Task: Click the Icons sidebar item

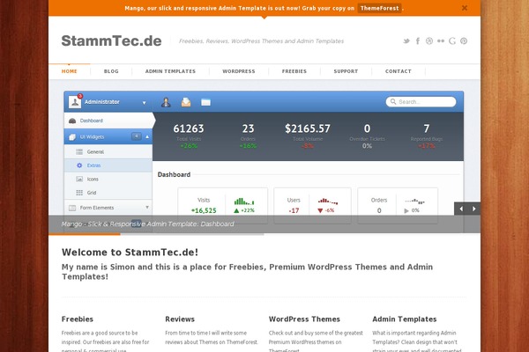Action: 108,180
